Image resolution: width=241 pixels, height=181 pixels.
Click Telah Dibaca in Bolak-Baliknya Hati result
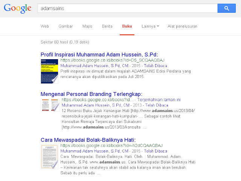156,151
